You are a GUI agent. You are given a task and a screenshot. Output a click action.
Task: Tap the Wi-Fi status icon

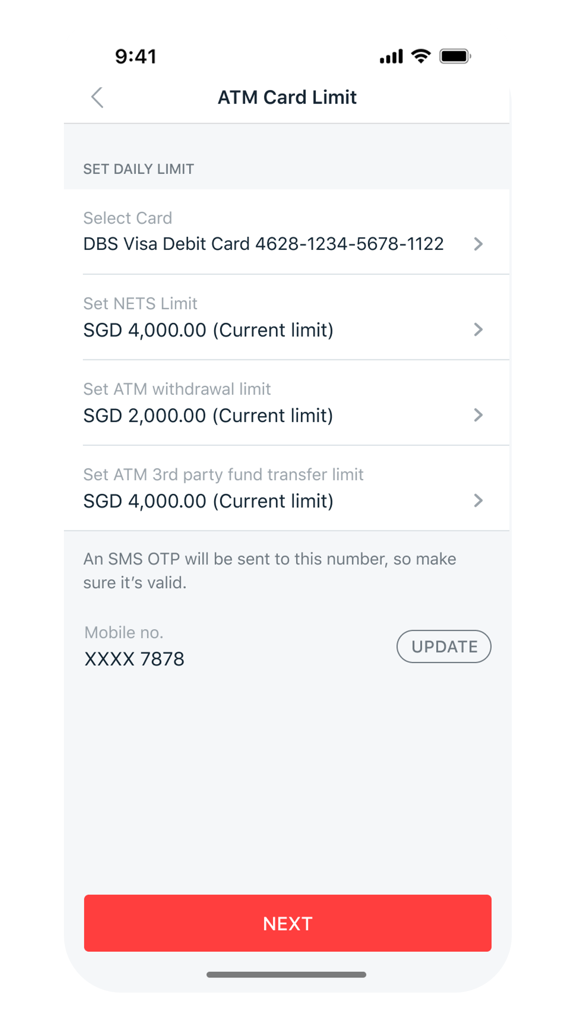coord(421,56)
